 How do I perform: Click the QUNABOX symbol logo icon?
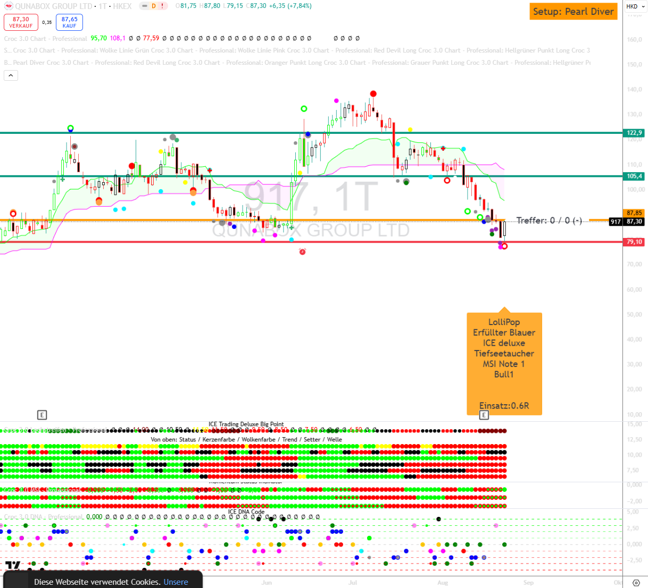coord(9,6)
